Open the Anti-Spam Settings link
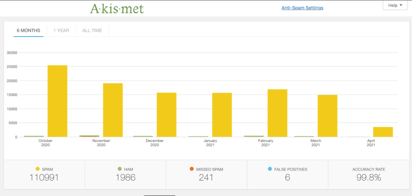The image size is (412, 196). click(x=302, y=8)
